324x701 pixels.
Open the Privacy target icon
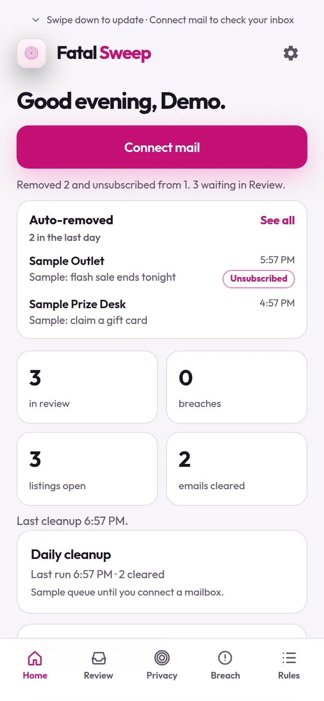(x=162, y=658)
